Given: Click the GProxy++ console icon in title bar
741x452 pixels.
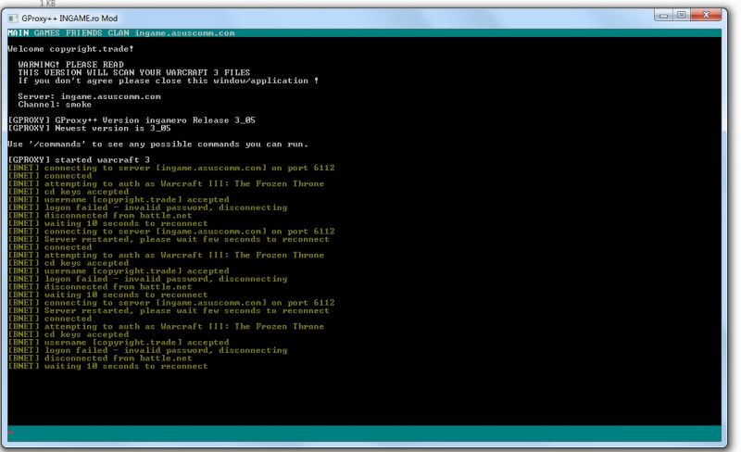Looking at the screenshot, I should (x=12, y=18).
